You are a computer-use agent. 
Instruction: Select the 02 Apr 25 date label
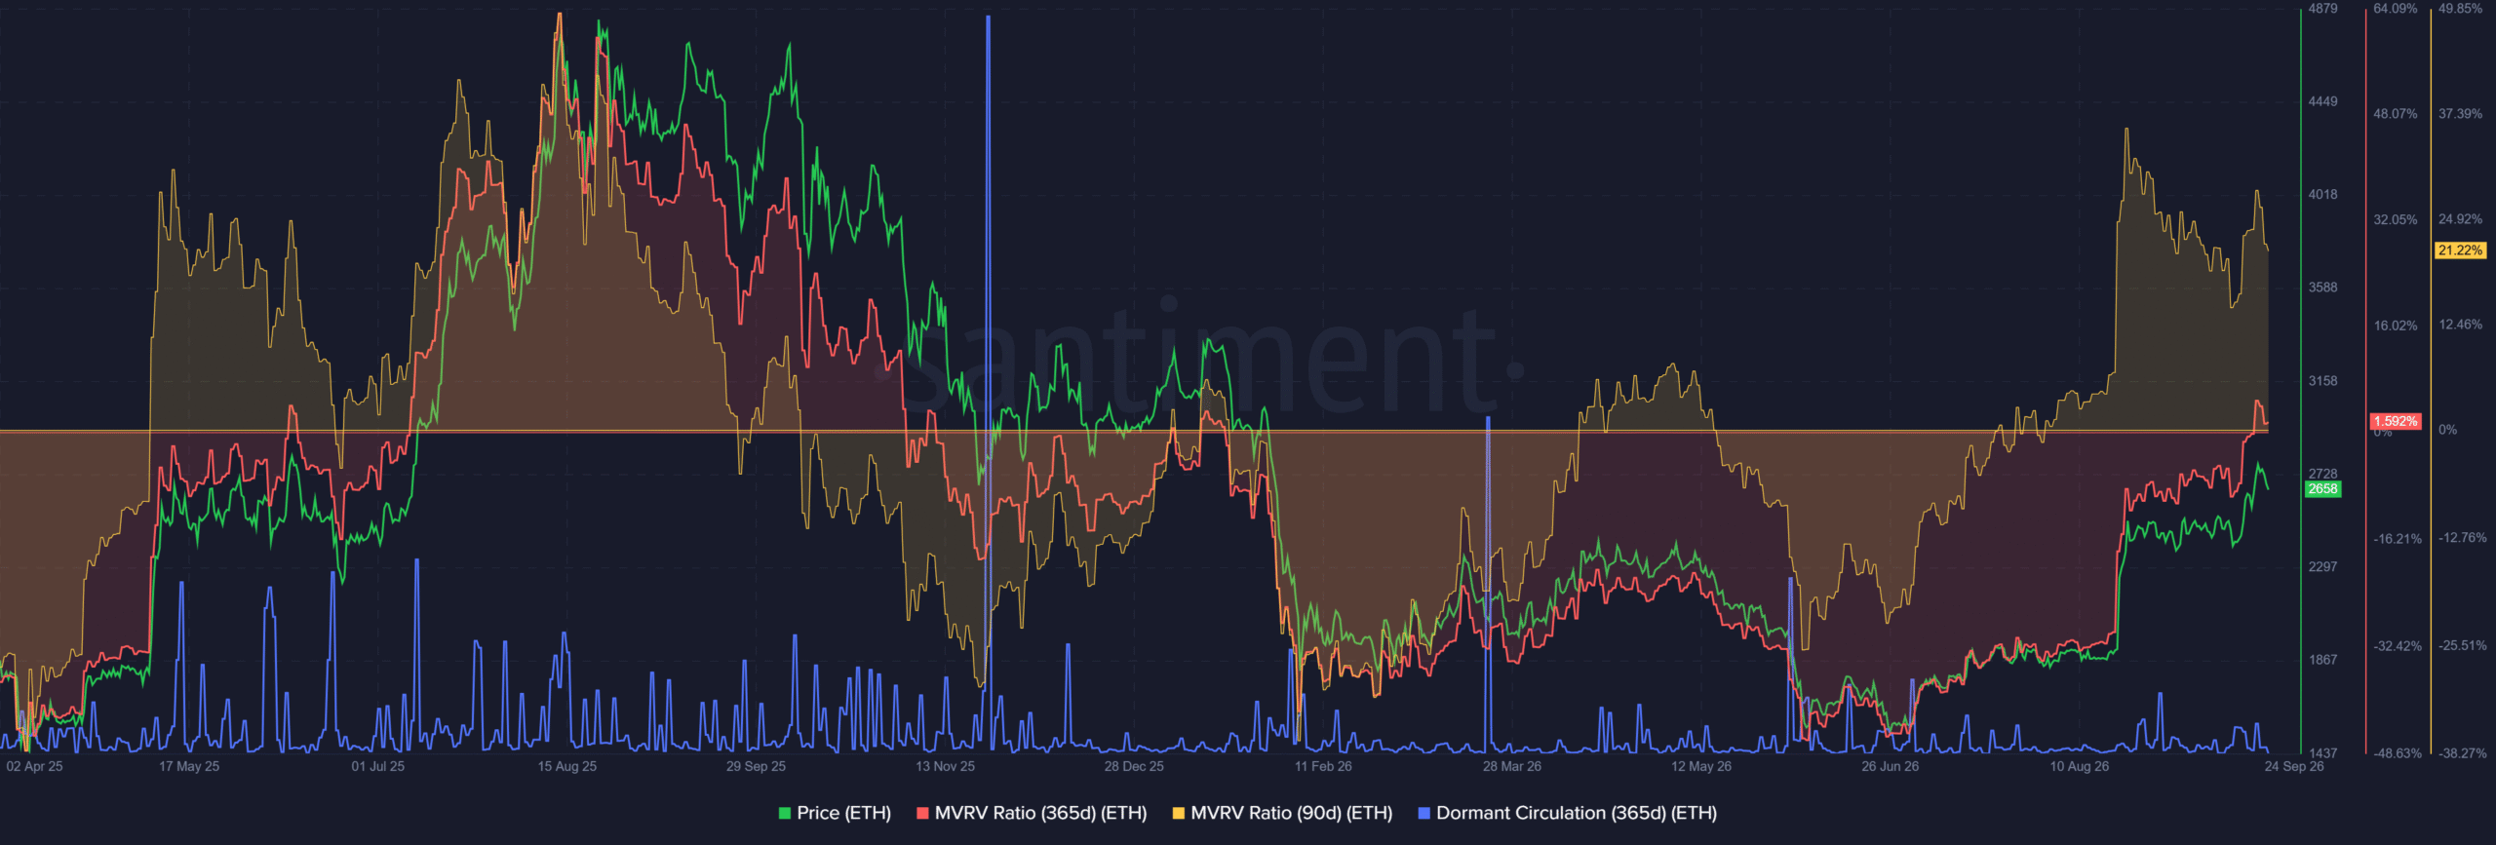click(x=34, y=766)
